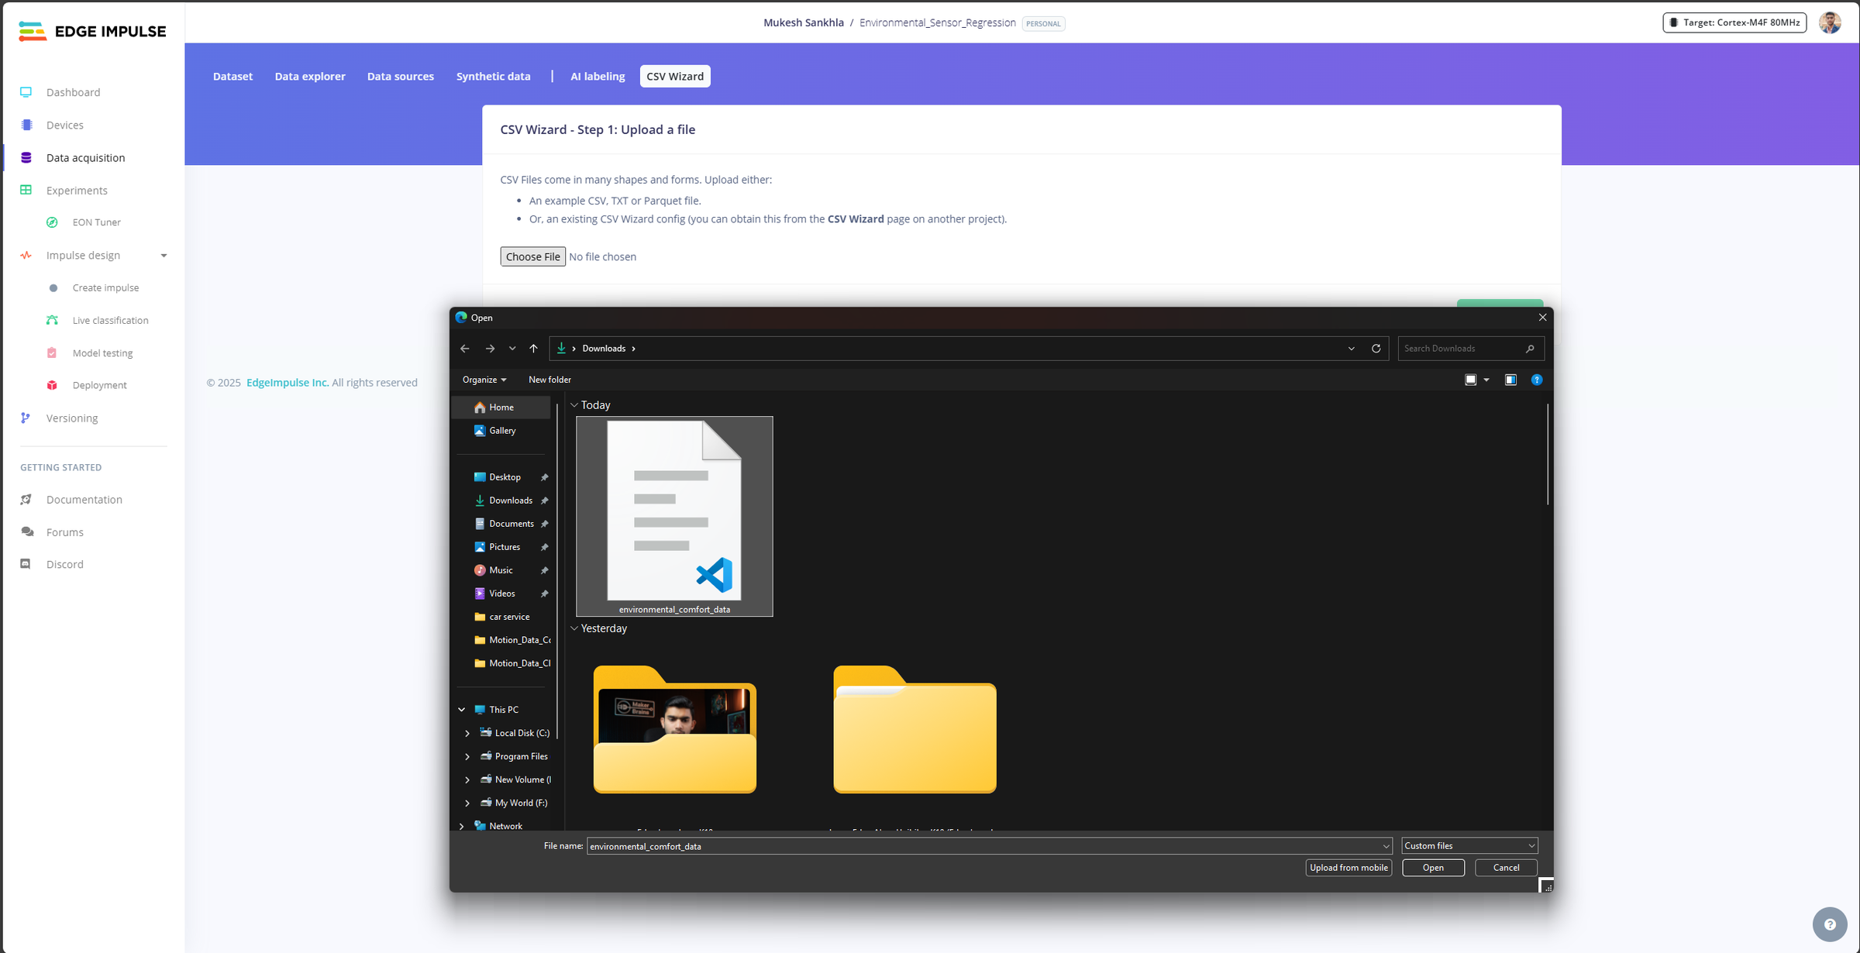Select the folder with the video thumbnail

674,729
